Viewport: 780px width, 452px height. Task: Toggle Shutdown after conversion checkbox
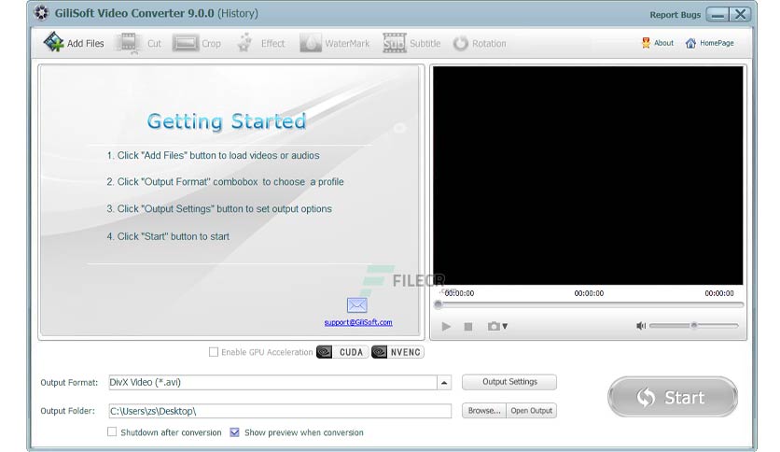click(x=112, y=431)
